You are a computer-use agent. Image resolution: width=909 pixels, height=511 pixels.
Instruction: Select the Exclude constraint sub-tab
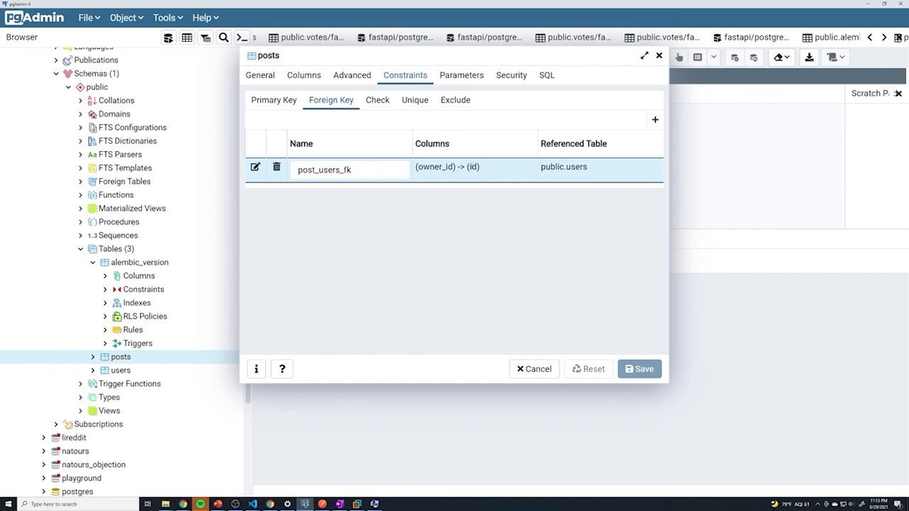click(455, 100)
